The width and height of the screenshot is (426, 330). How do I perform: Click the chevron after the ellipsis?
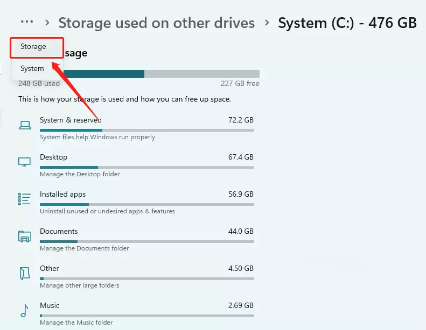tap(47, 23)
